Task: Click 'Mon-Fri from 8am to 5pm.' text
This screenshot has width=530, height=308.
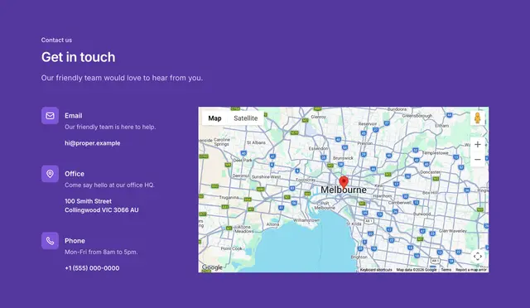Action: coord(101,252)
